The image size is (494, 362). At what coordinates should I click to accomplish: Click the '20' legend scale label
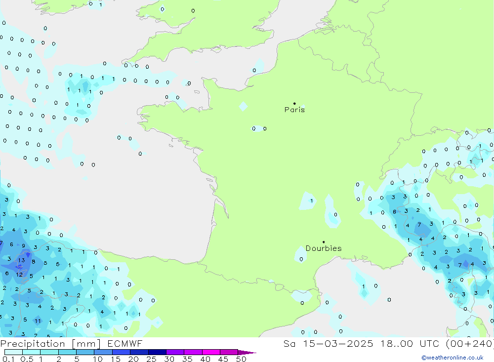click(x=133, y=359)
